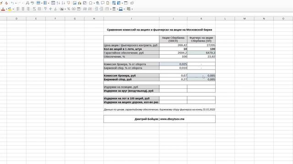Select the column K header
The image size is (293, 164).
pyautogui.click(x=201, y=19)
